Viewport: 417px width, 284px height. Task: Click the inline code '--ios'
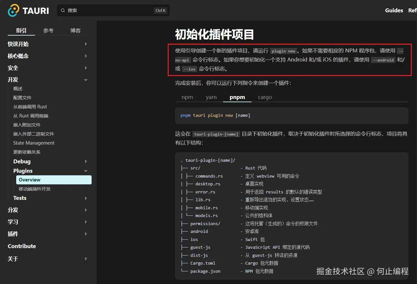(189, 69)
